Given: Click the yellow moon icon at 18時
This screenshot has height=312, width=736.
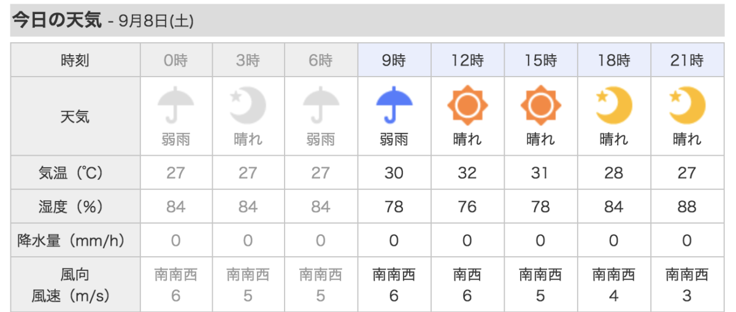Looking at the screenshot, I should (x=613, y=105).
